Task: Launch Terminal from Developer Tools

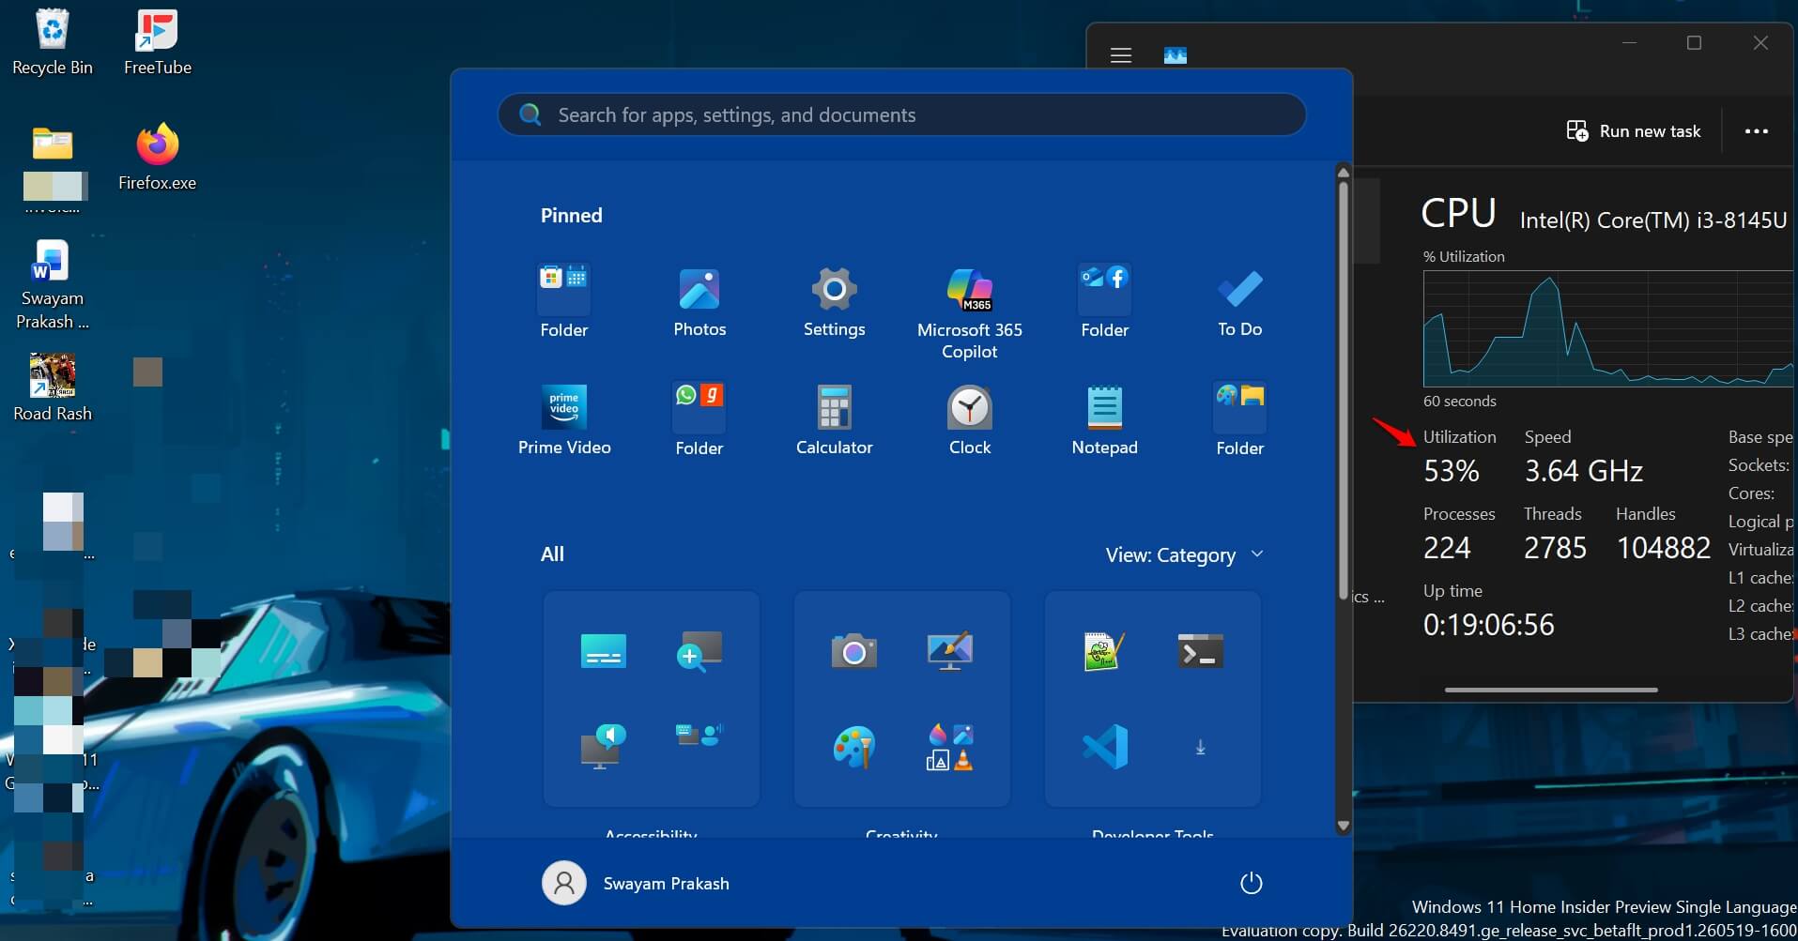Action: point(1200,651)
